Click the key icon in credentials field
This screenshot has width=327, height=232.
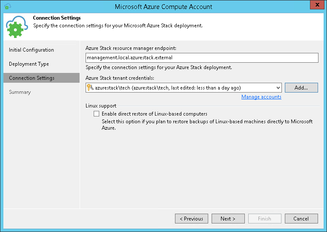click(x=90, y=87)
